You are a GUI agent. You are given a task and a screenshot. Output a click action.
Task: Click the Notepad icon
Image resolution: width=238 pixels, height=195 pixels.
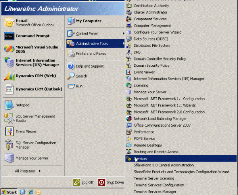[9, 105]
